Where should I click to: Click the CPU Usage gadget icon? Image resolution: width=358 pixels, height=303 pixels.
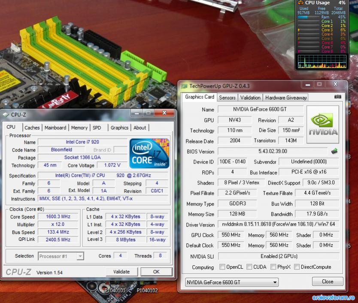(x=300, y=3)
